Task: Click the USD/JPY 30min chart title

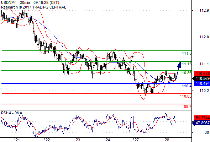Action: click(x=30, y=2)
